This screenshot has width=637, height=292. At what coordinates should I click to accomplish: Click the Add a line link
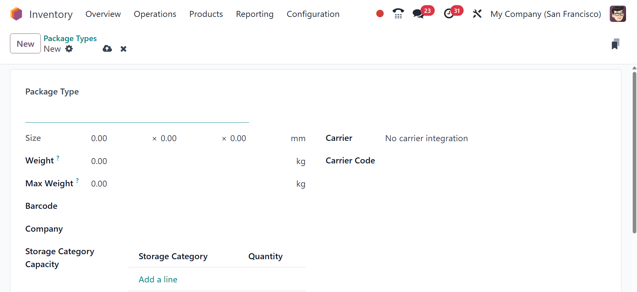(158, 279)
